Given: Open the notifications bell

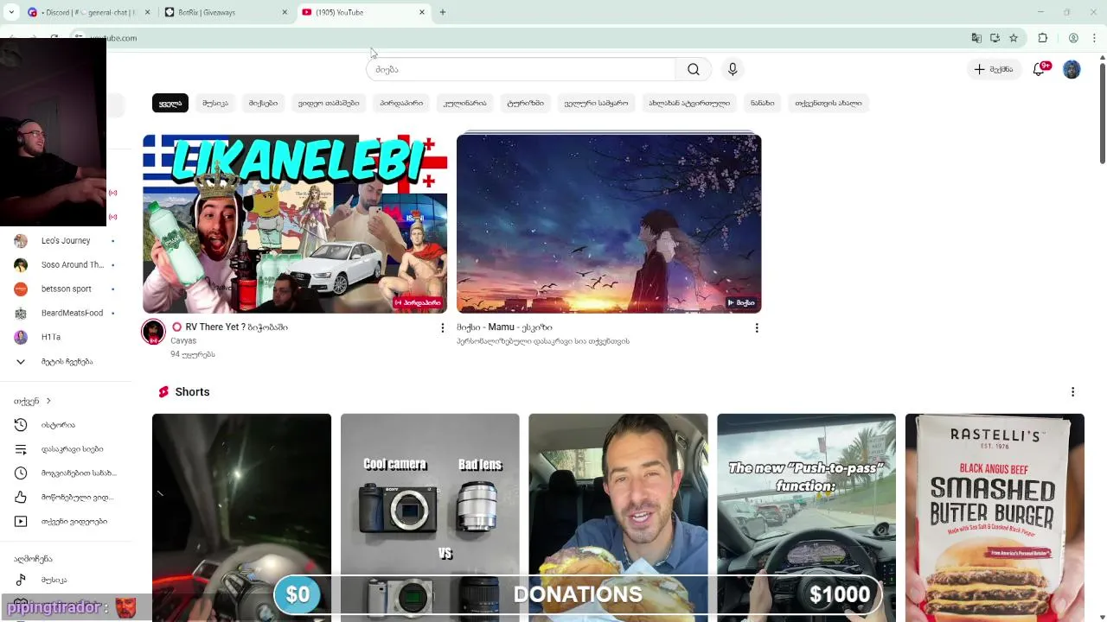Looking at the screenshot, I should (1039, 69).
